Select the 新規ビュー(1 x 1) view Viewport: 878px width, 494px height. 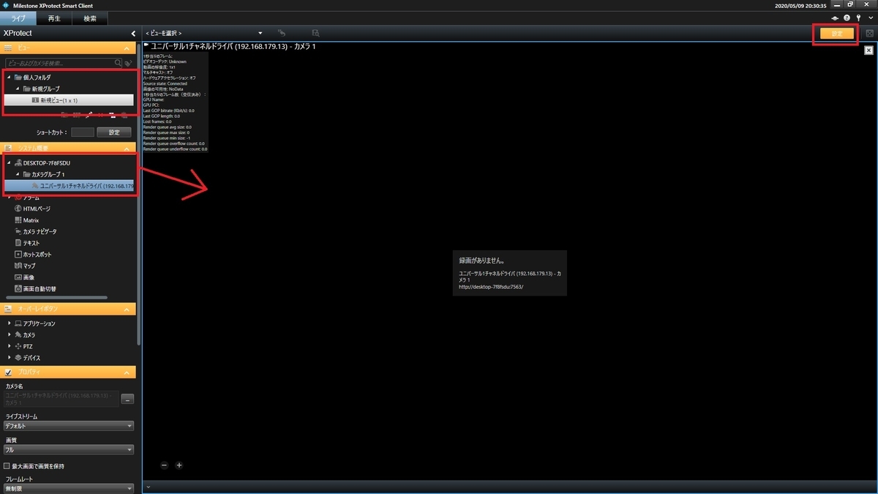pos(69,100)
